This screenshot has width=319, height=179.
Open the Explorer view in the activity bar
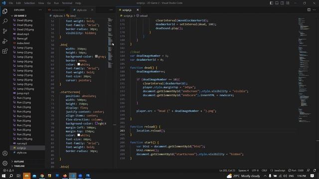point(5,11)
